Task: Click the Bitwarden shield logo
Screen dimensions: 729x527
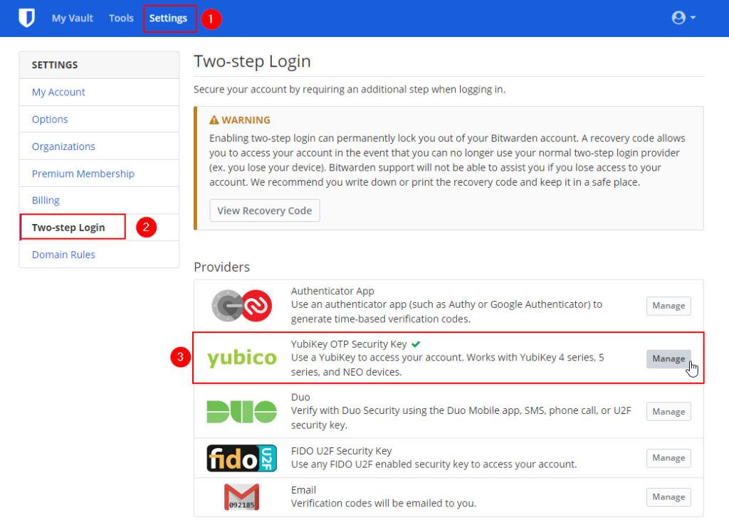Action: 26,18
